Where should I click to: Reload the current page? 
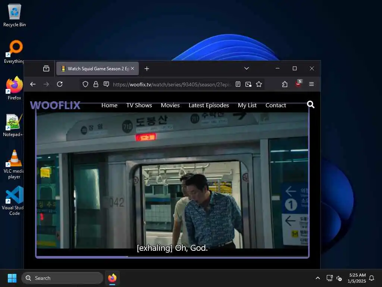[60, 84]
